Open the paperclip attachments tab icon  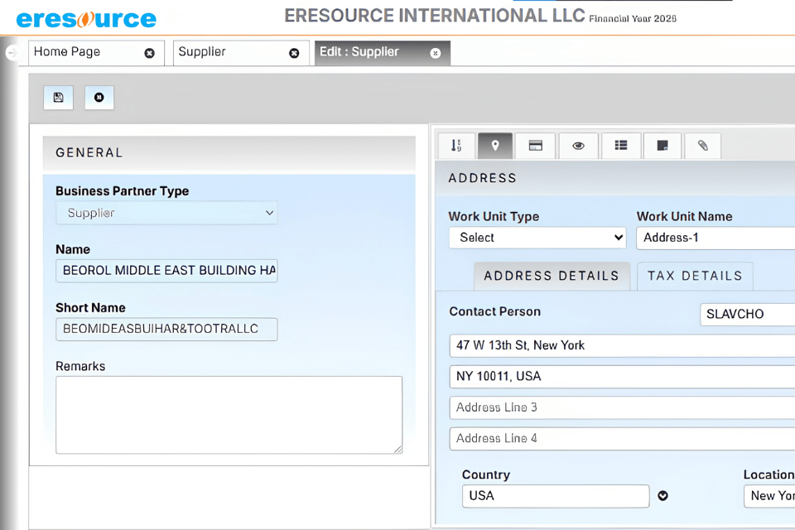[x=703, y=146]
